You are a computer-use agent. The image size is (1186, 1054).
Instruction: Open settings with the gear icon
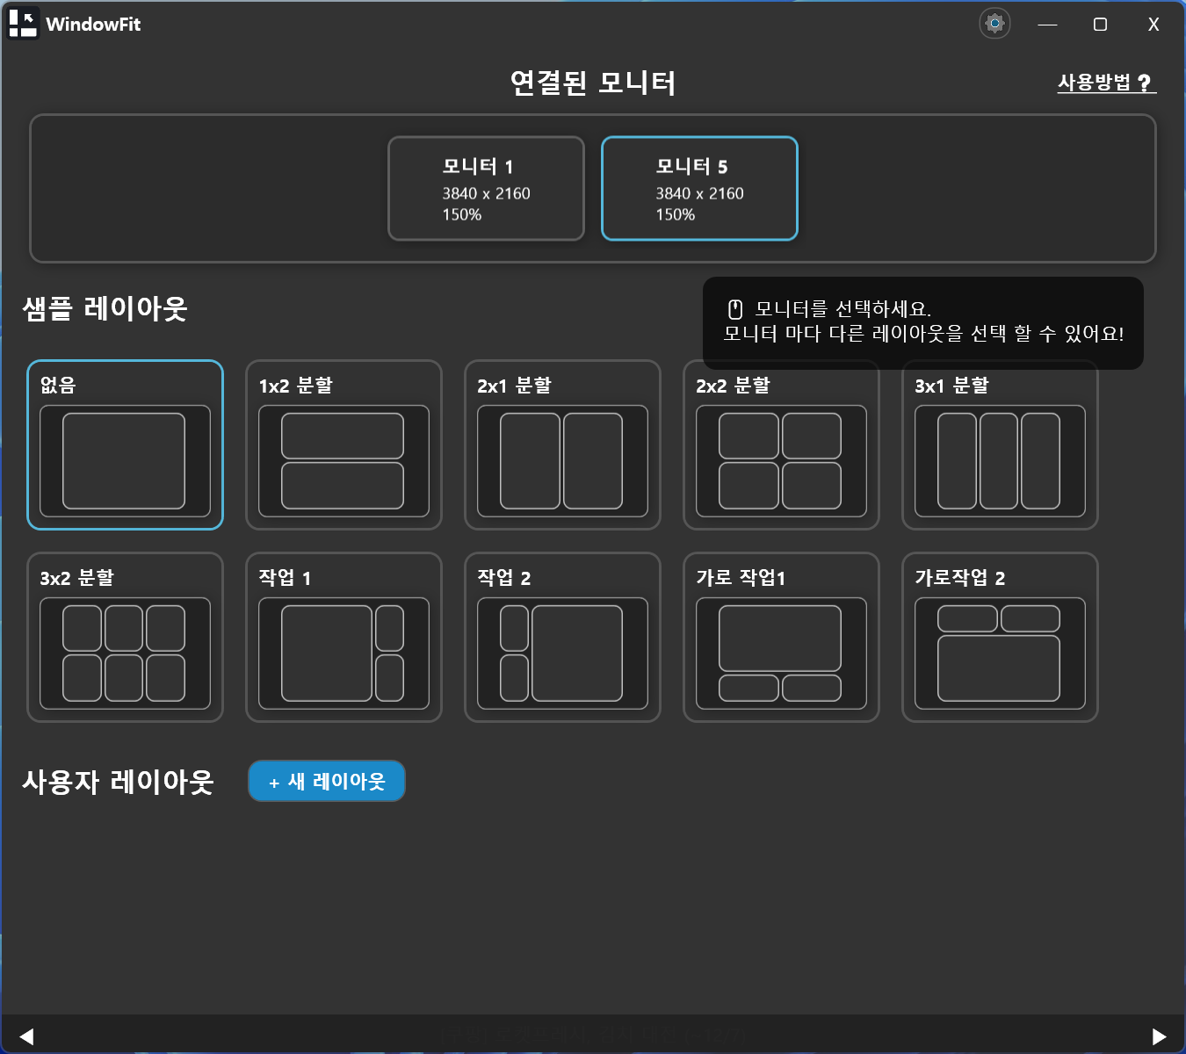(994, 24)
